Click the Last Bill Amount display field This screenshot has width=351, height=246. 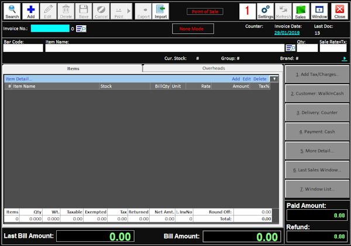tap(95, 236)
